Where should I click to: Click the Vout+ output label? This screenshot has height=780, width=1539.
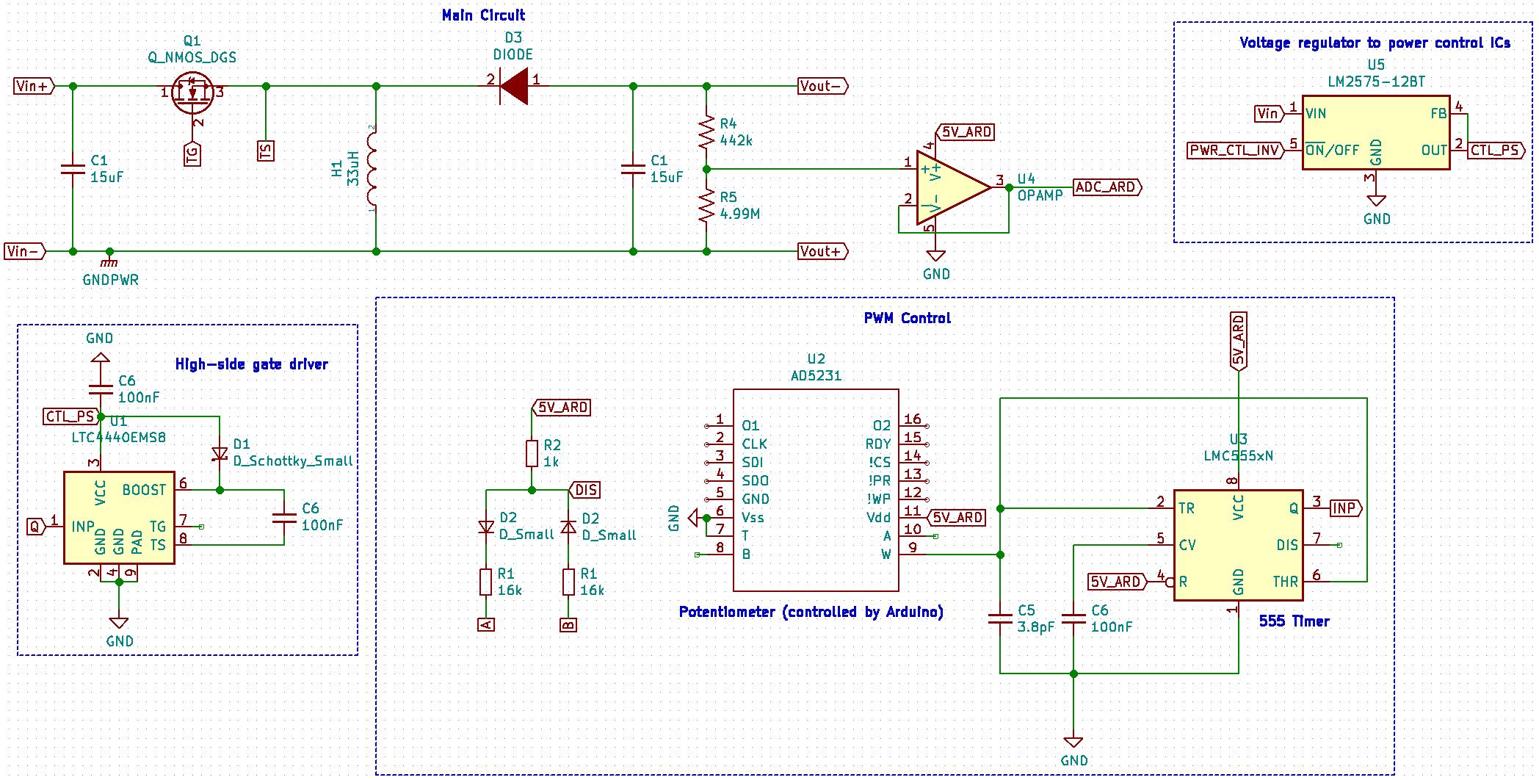click(823, 251)
